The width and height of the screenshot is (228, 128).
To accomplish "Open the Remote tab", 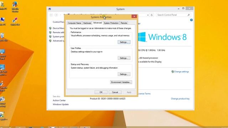I will pyautogui.click(x=124, y=23).
